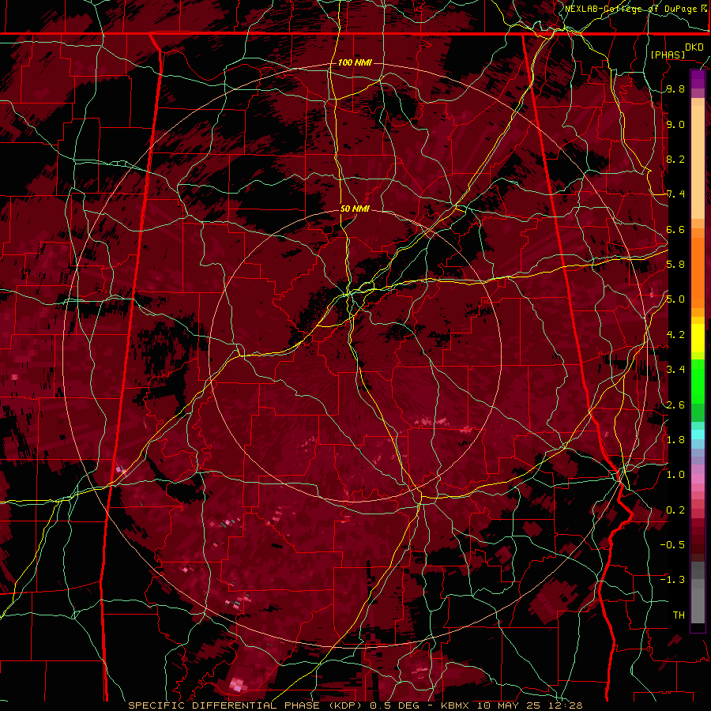Image resolution: width=711 pixels, height=711 pixels.
Task: Click the 2.6 scale value
Action: 675,405
